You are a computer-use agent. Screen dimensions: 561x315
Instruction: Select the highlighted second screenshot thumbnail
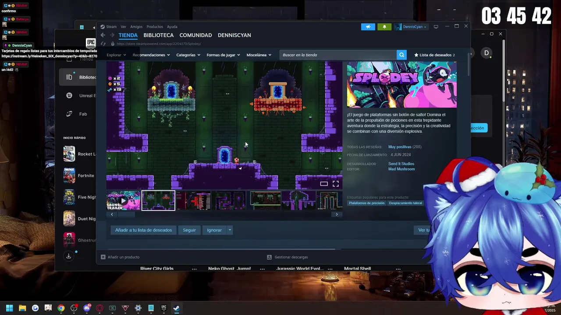[158, 200]
